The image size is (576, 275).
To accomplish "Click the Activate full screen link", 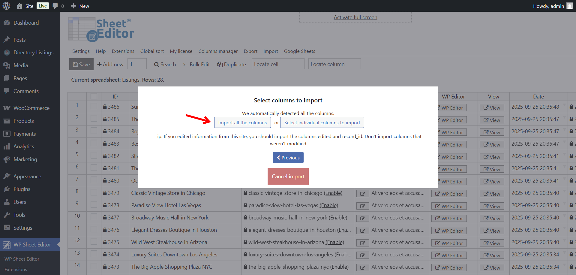I will (x=355, y=17).
